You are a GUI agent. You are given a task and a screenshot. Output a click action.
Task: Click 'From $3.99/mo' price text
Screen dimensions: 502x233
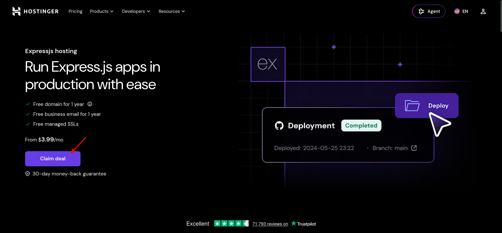point(44,140)
